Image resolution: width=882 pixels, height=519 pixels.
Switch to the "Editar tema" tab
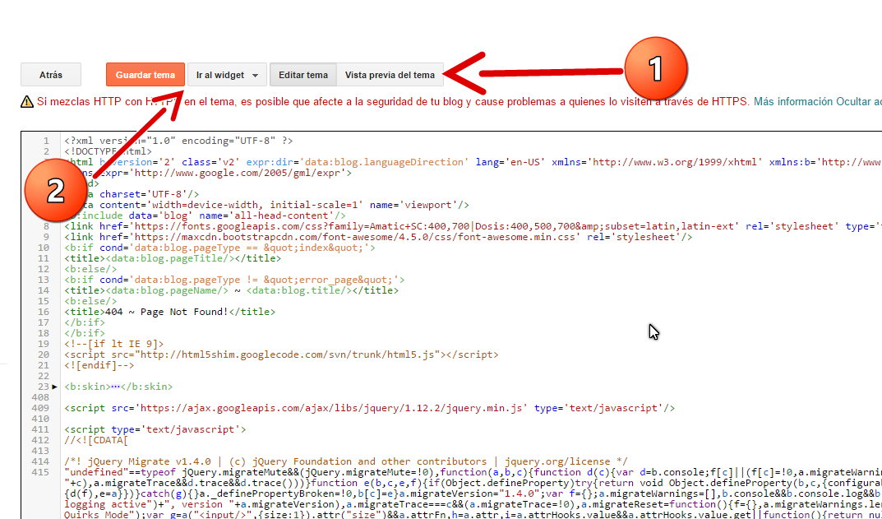[303, 74]
